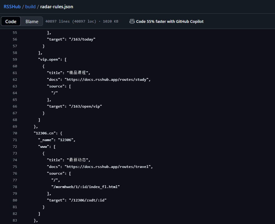Click the "_name": "12306" line of code
The height and width of the screenshot is (224, 275).
point(56,140)
